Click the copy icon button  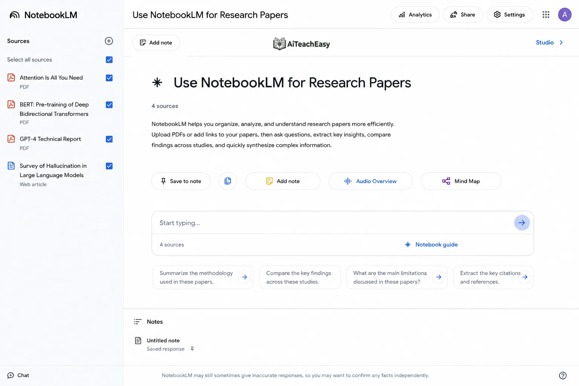228,181
